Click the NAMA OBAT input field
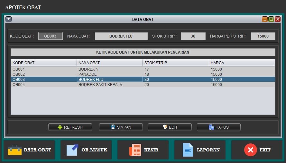The height and width of the screenshot is (163, 286). [121, 36]
